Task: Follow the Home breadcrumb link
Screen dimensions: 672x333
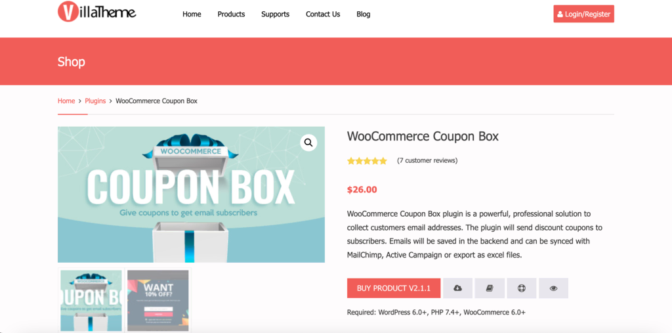Action: pyautogui.click(x=66, y=101)
